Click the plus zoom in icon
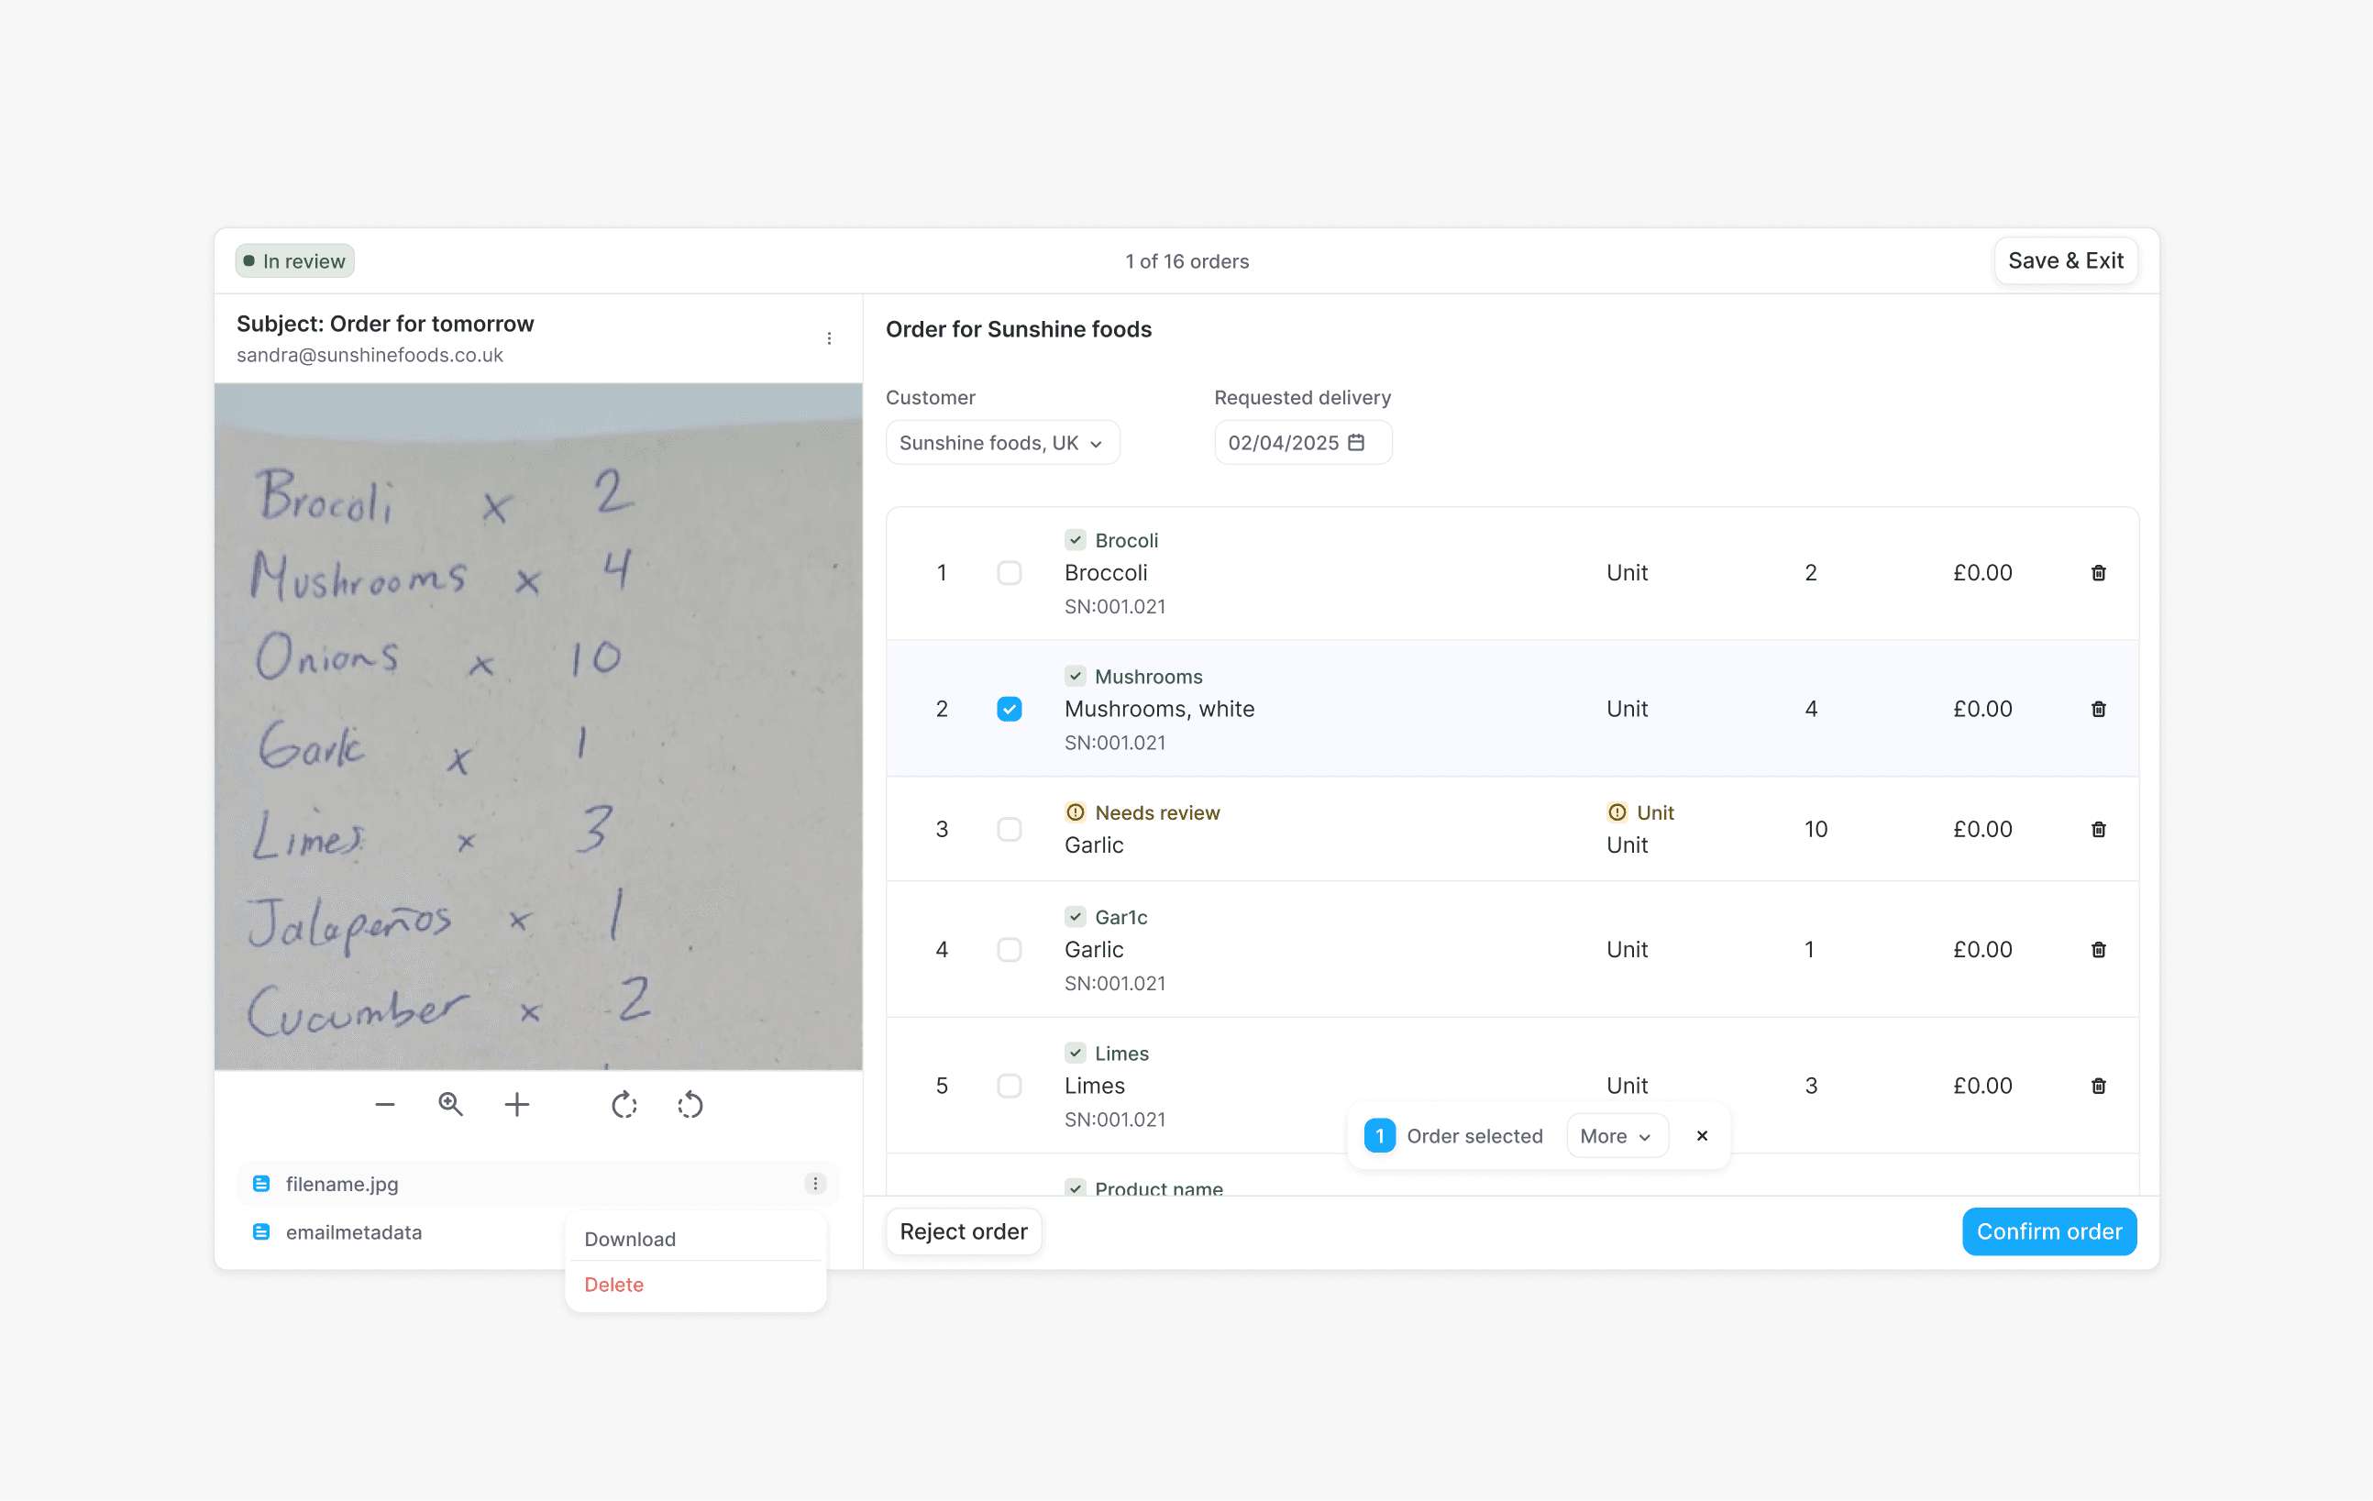This screenshot has height=1501, width=2373. [516, 1105]
